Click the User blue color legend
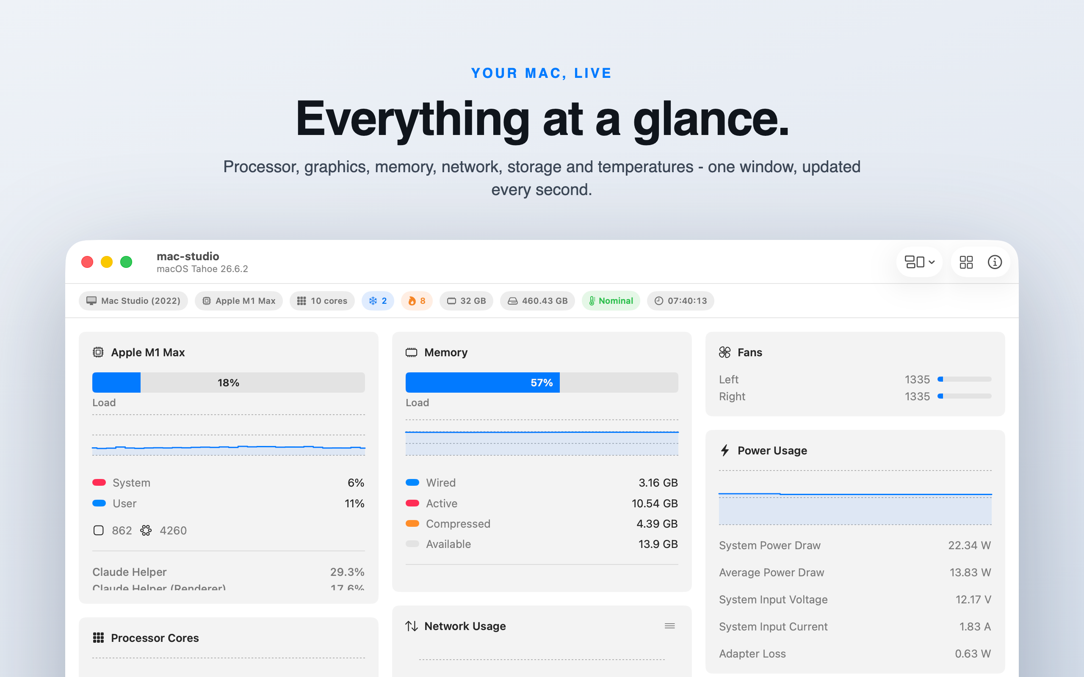 (x=99, y=503)
